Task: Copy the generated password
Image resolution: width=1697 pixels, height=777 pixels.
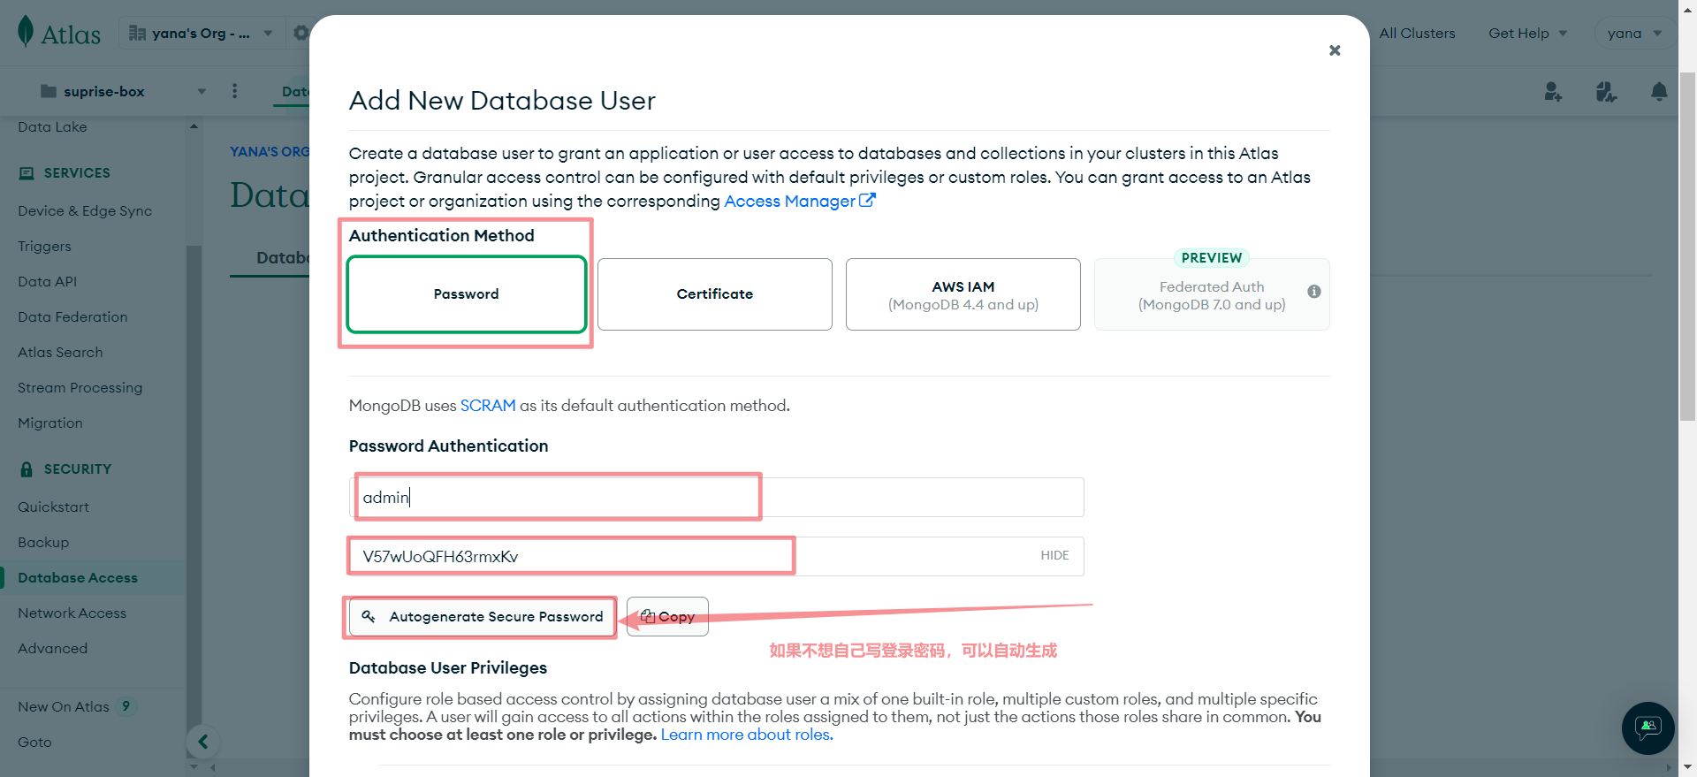Action: (667, 617)
